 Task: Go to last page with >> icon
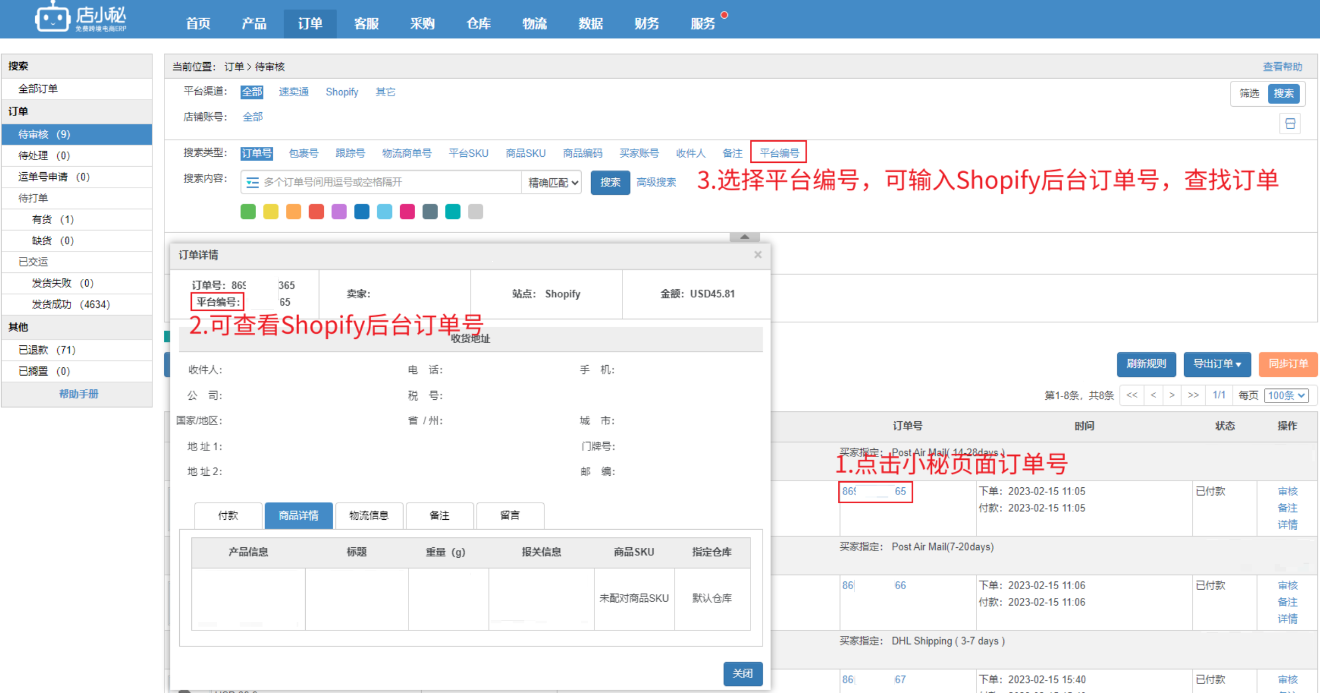(1193, 395)
